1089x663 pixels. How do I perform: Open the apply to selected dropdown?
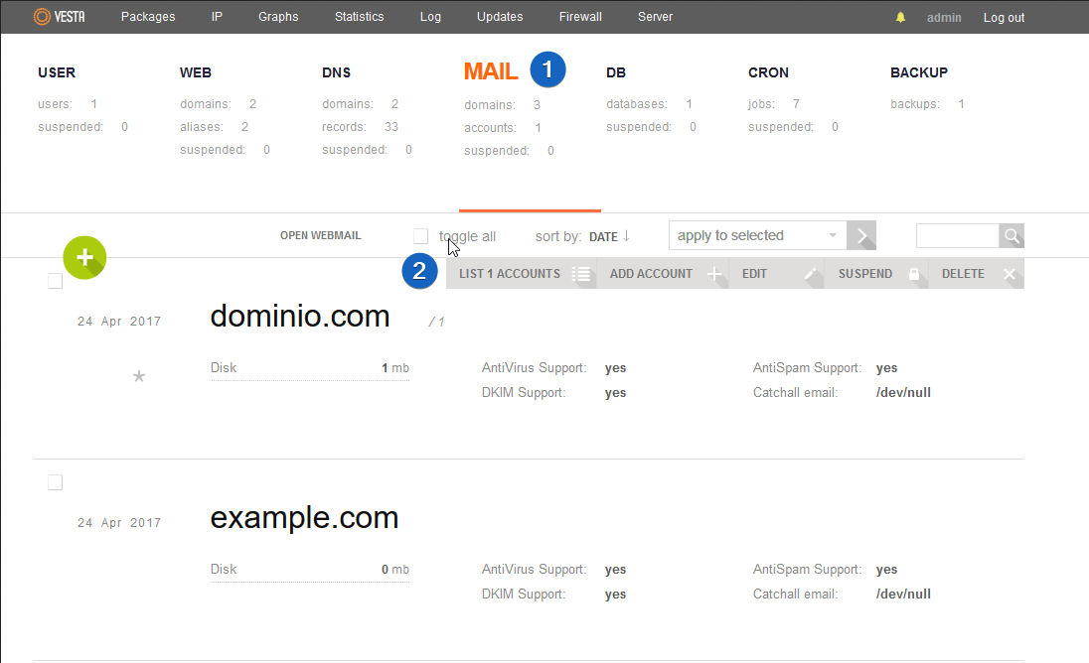tap(758, 236)
